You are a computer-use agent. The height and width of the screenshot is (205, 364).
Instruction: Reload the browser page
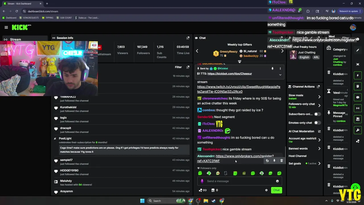(17, 11)
